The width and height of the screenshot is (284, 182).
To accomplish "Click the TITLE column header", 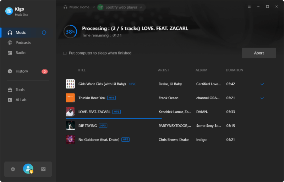I will pyautogui.click(x=82, y=70).
